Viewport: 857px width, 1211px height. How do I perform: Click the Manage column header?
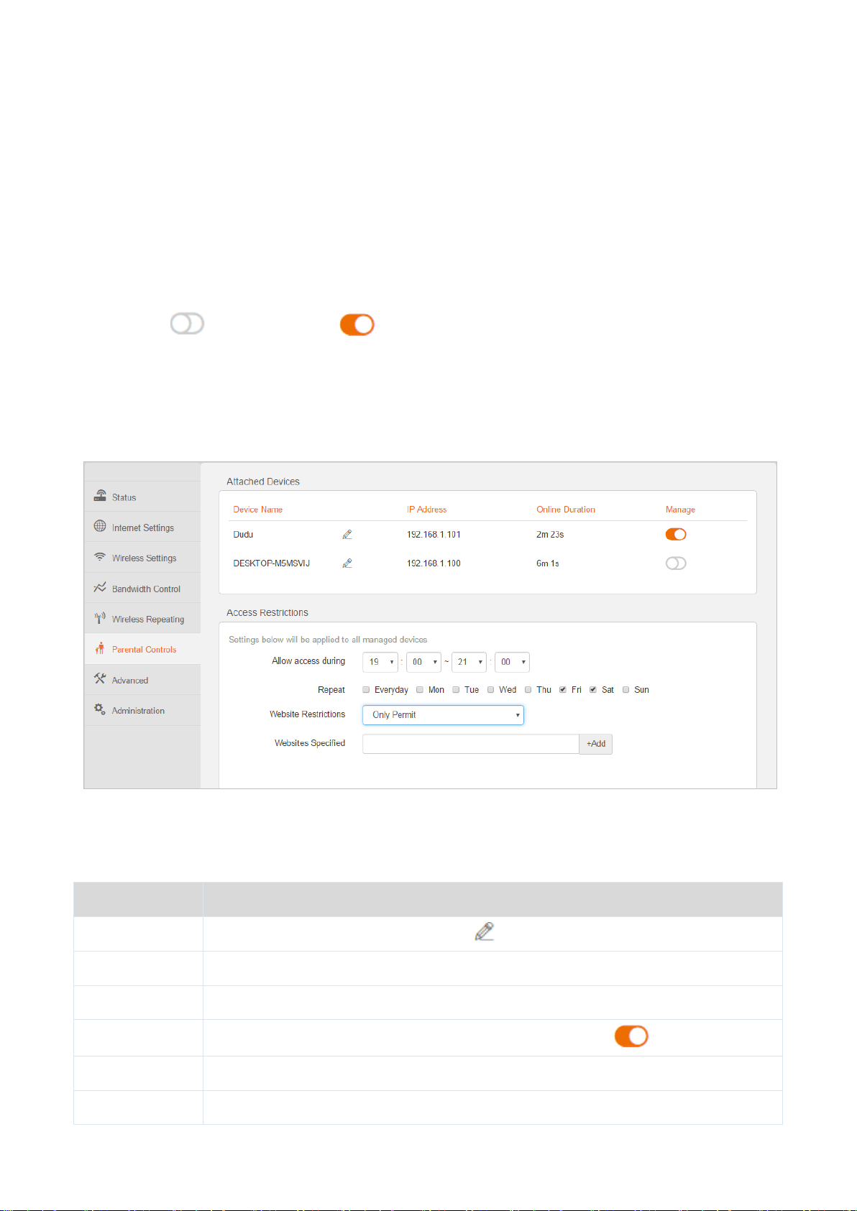pos(680,510)
